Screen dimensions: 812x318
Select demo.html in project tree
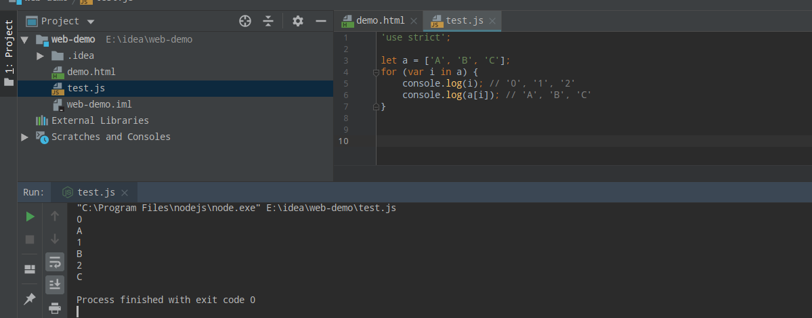[x=91, y=72]
